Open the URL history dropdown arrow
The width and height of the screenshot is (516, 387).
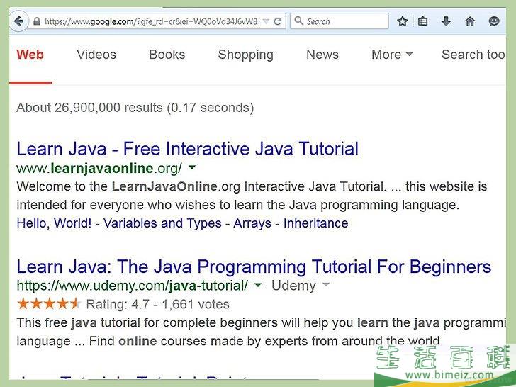click(266, 21)
